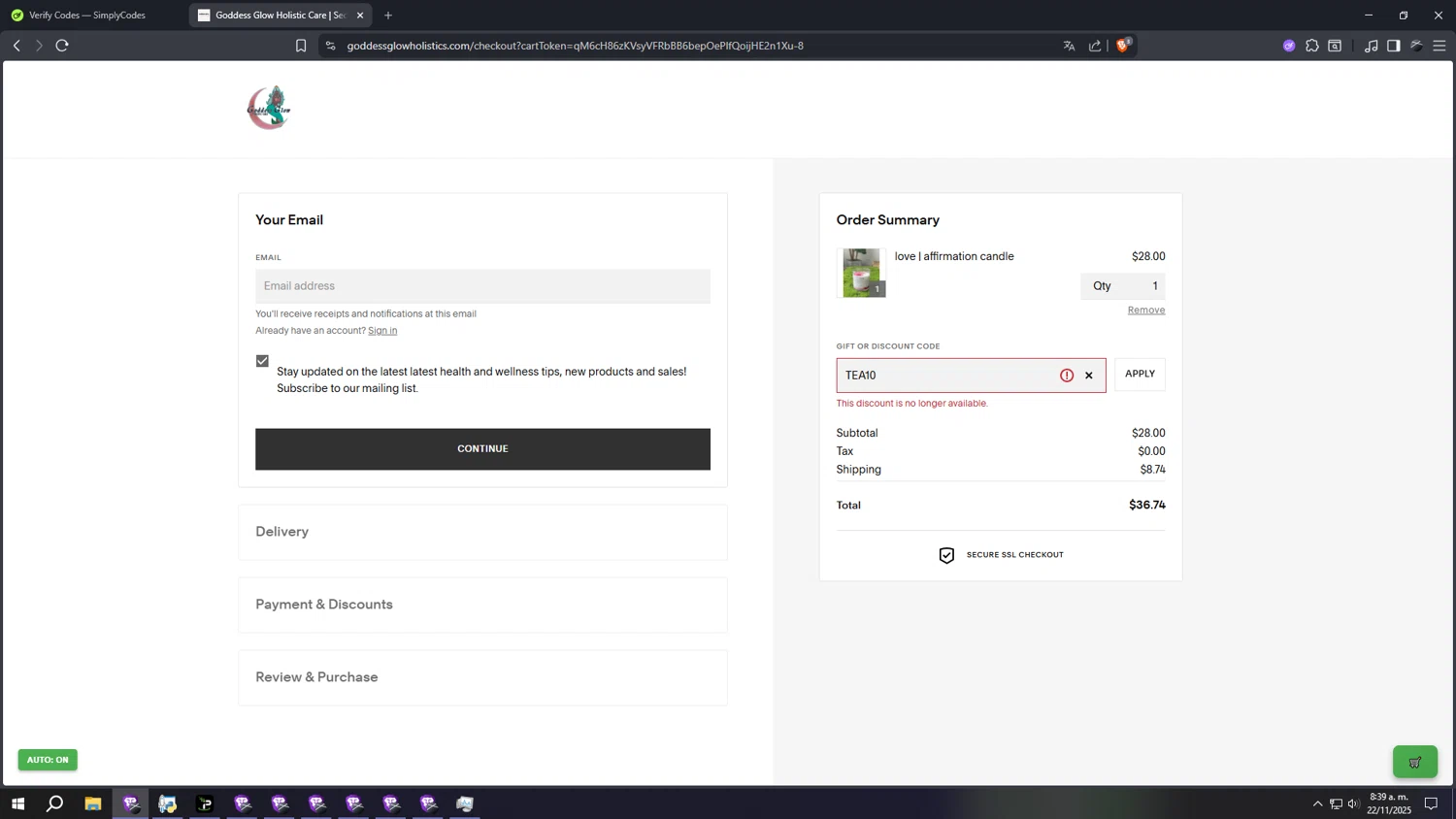Screen dimensions: 1456x819
Task: Open Windows taskbar search
Action: [x=55, y=803]
